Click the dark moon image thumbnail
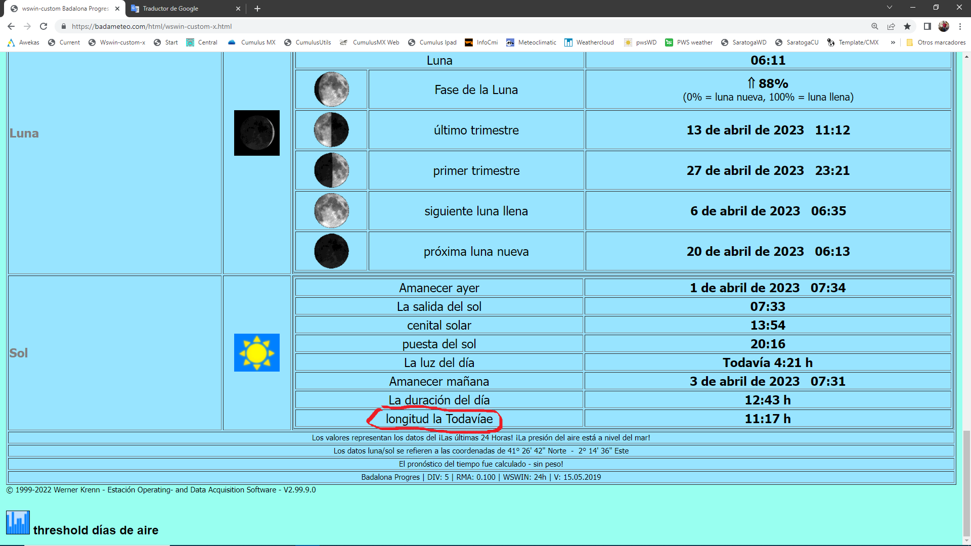971x546 pixels. point(256,133)
